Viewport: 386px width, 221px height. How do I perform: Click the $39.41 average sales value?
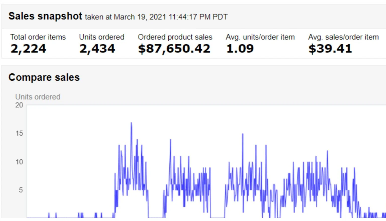330,49
